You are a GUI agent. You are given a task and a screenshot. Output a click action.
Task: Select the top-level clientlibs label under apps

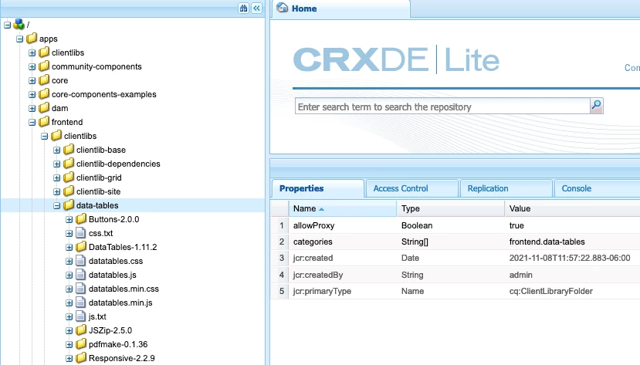click(68, 52)
